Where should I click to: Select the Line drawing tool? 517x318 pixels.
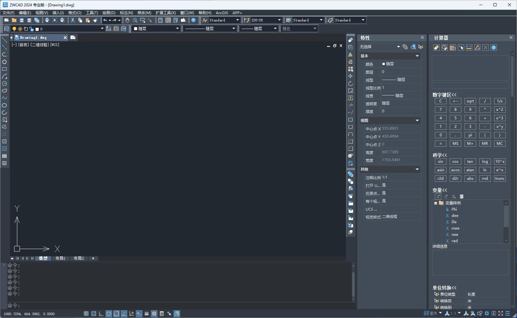pyautogui.click(x=4, y=40)
